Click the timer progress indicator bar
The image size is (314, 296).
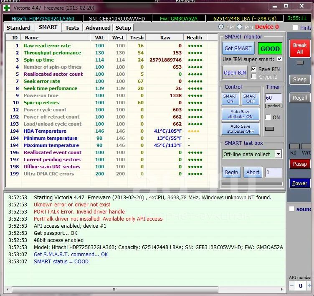tap(269, 129)
